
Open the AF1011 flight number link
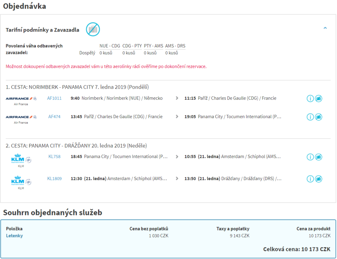[54, 98]
